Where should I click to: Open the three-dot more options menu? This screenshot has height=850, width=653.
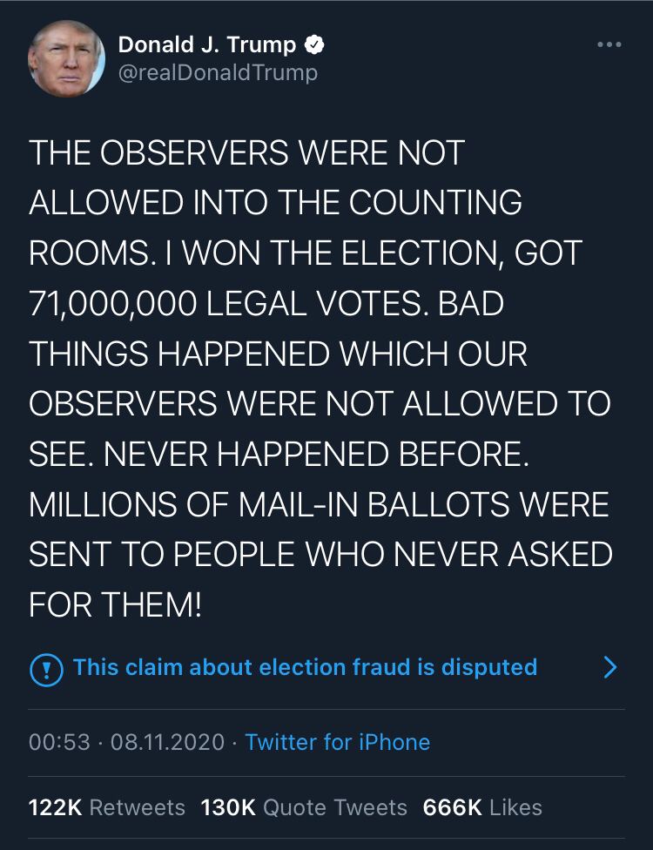point(609,43)
